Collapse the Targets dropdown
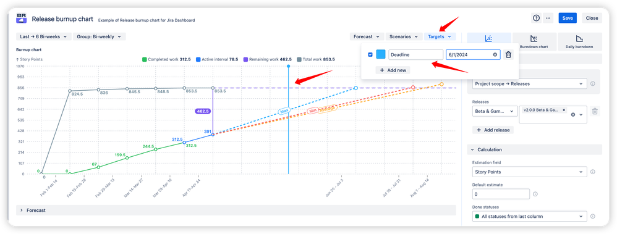617x234 pixels. (440, 36)
